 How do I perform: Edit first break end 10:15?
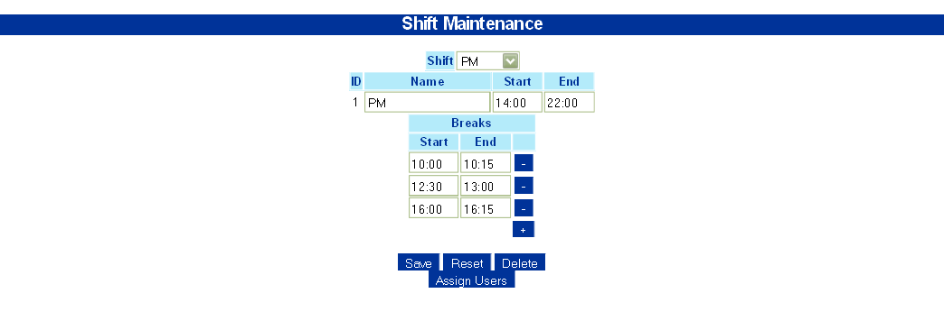pos(486,162)
